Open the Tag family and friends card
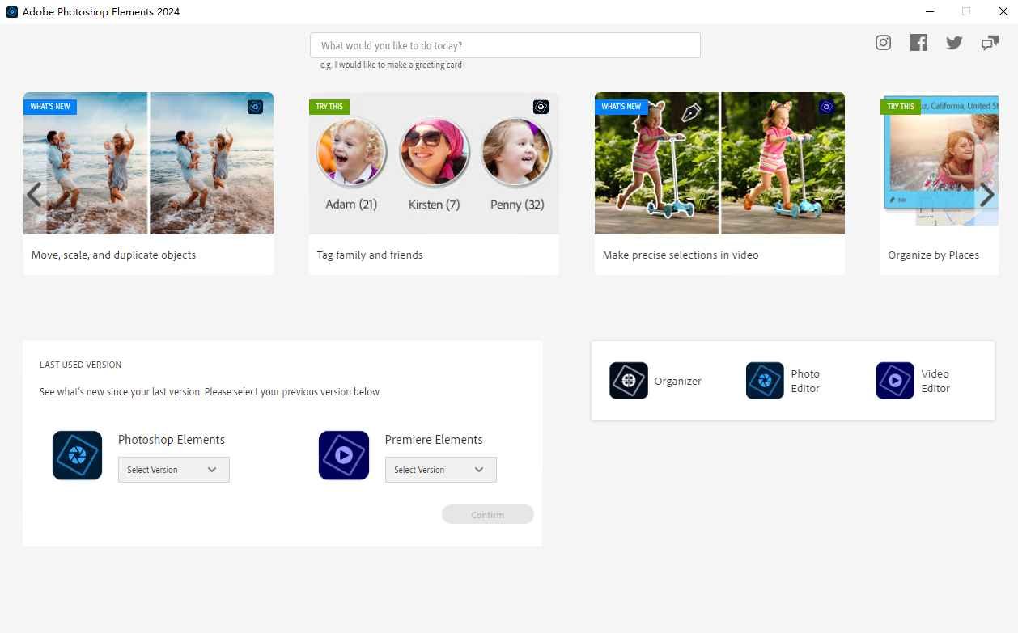Screen dimensions: 1018x633 tap(434, 184)
